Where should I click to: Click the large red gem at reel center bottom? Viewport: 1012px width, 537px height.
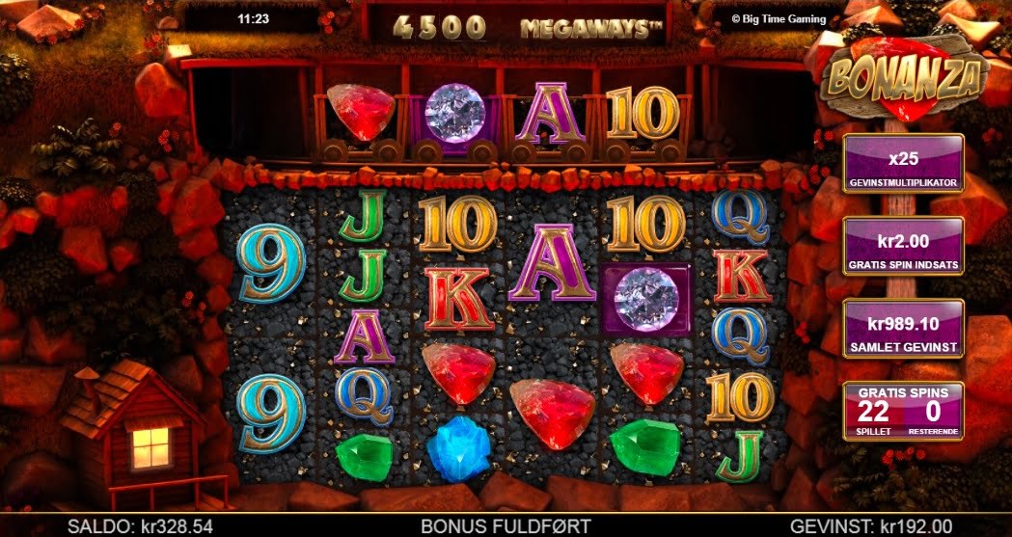click(x=553, y=413)
